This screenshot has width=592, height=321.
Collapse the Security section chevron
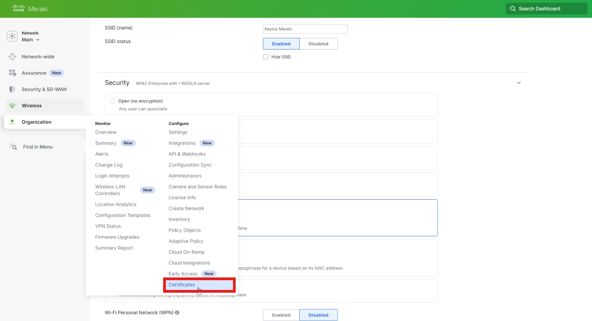pos(519,83)
